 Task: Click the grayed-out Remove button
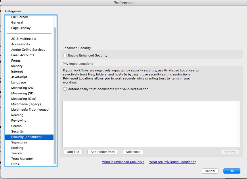(229, 152)
